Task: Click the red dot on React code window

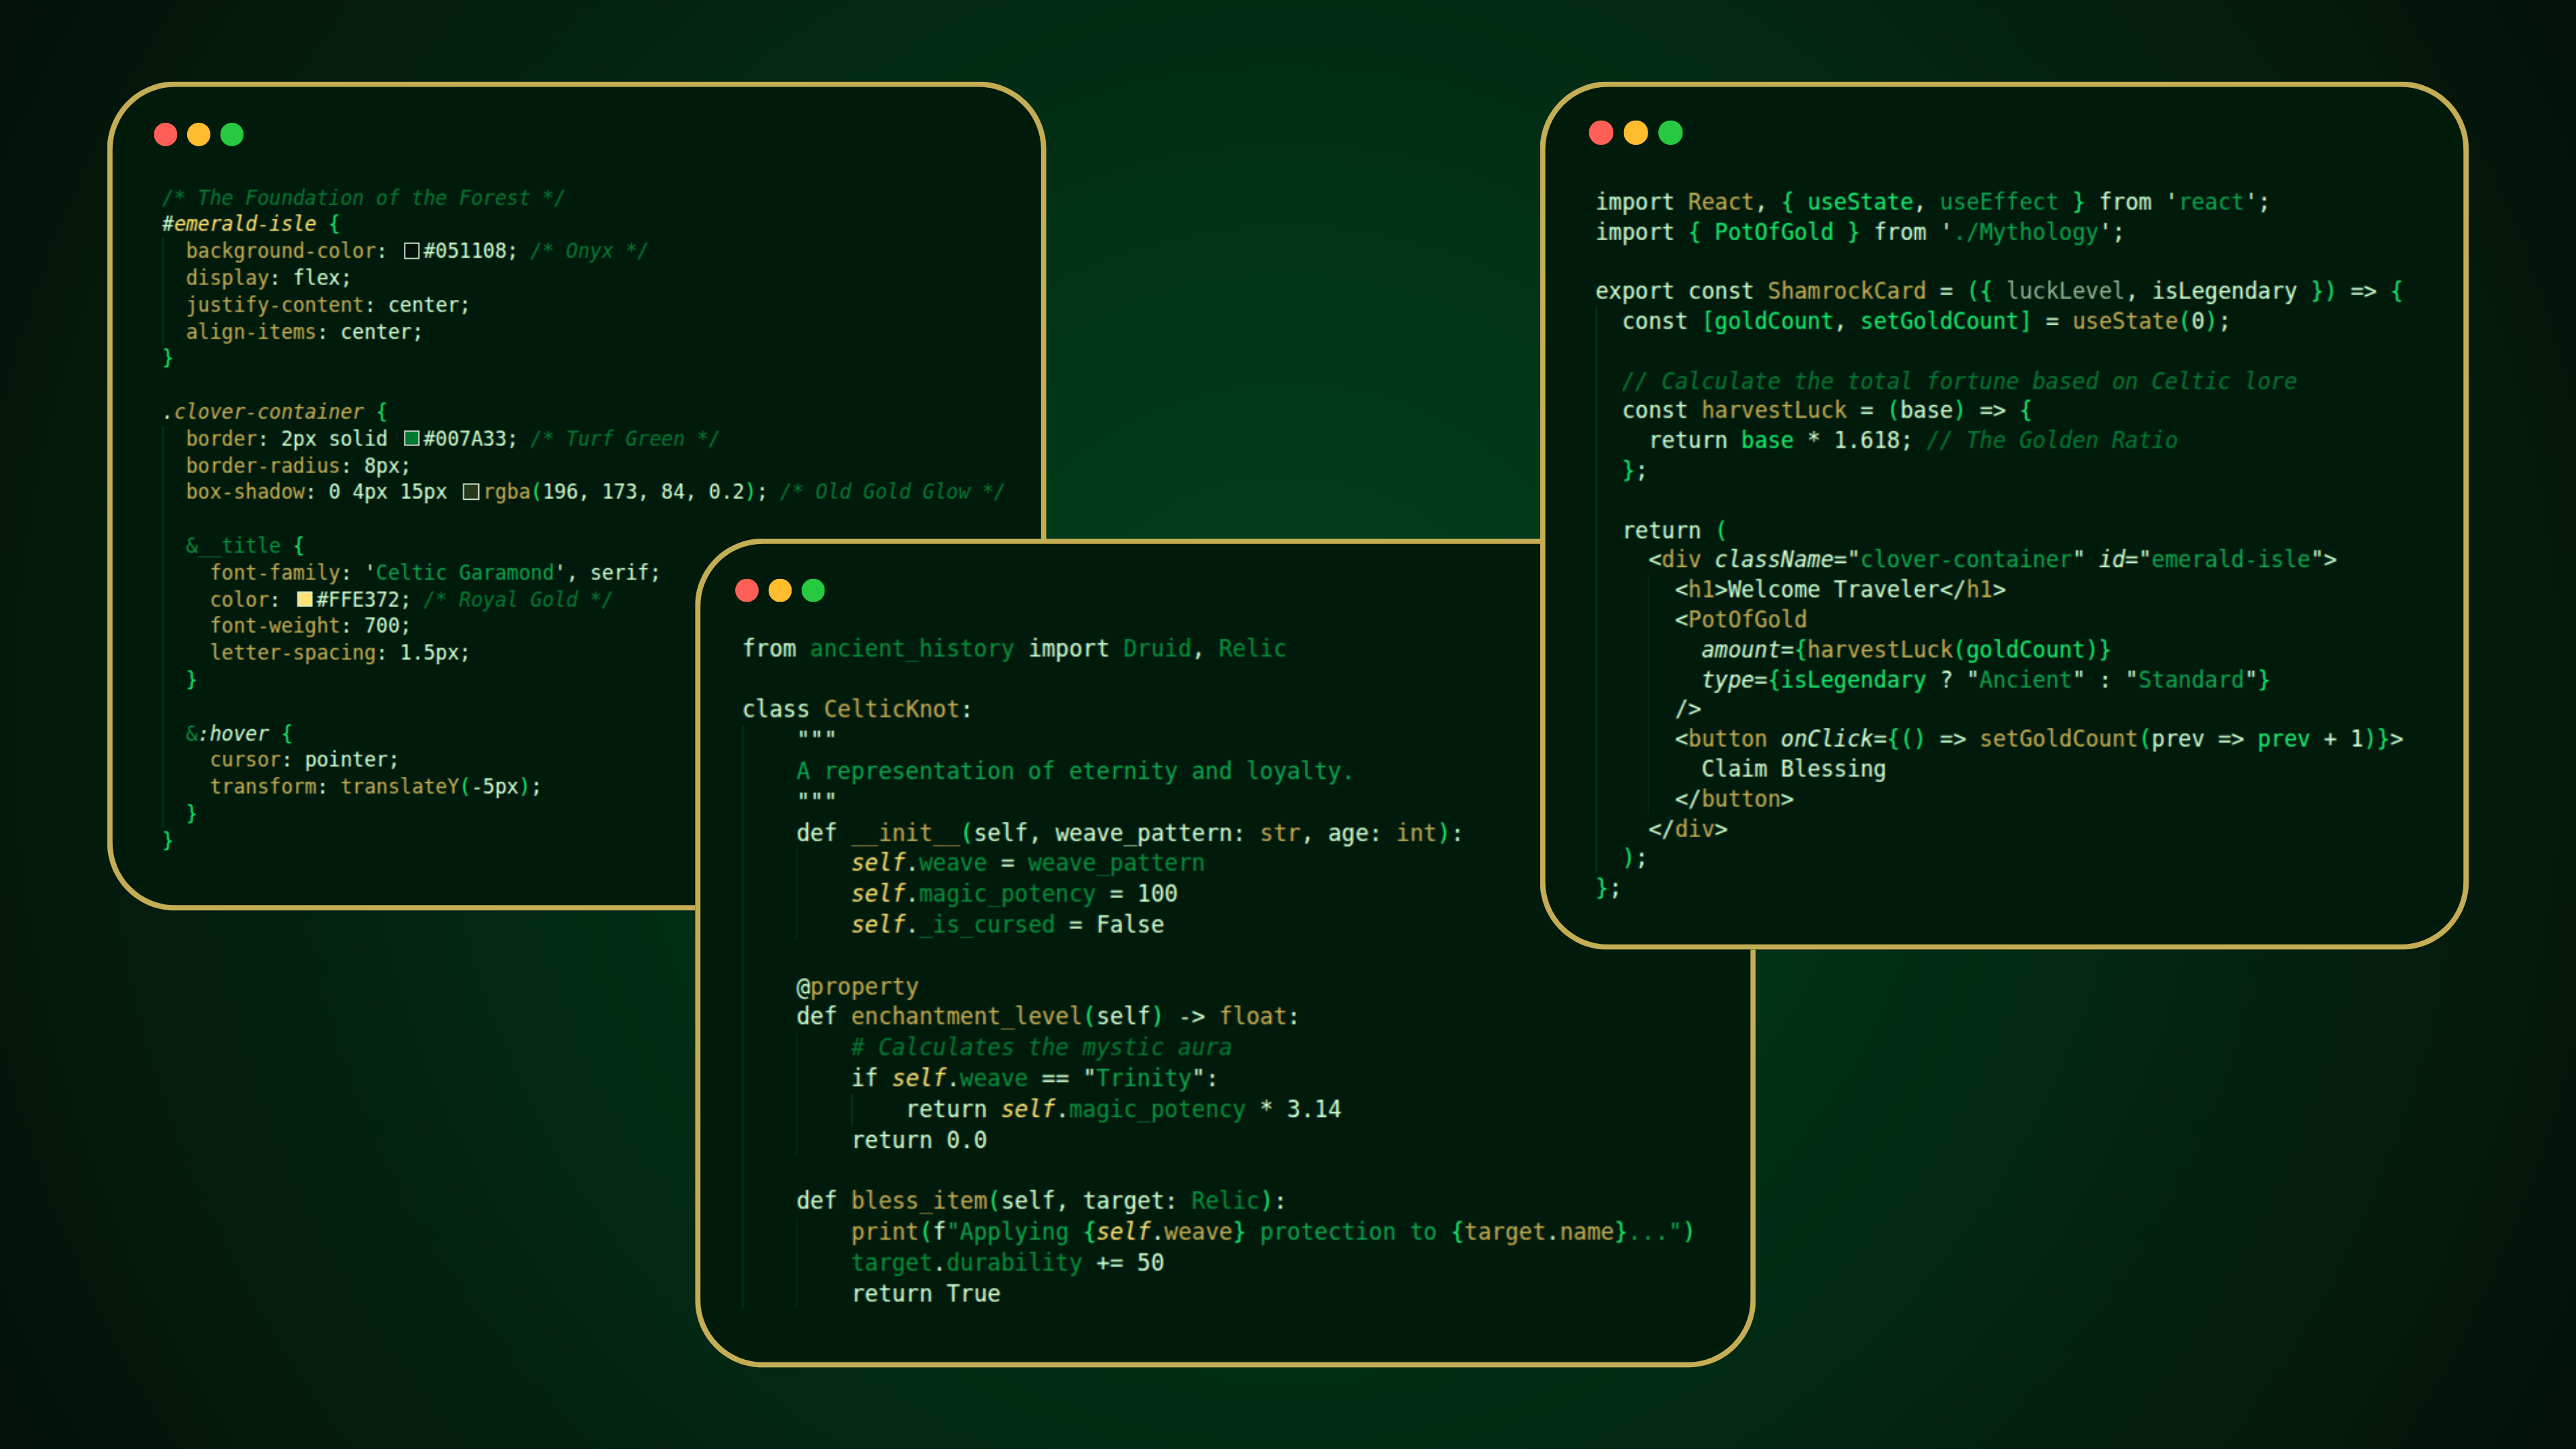Action: coord(1601,133)
